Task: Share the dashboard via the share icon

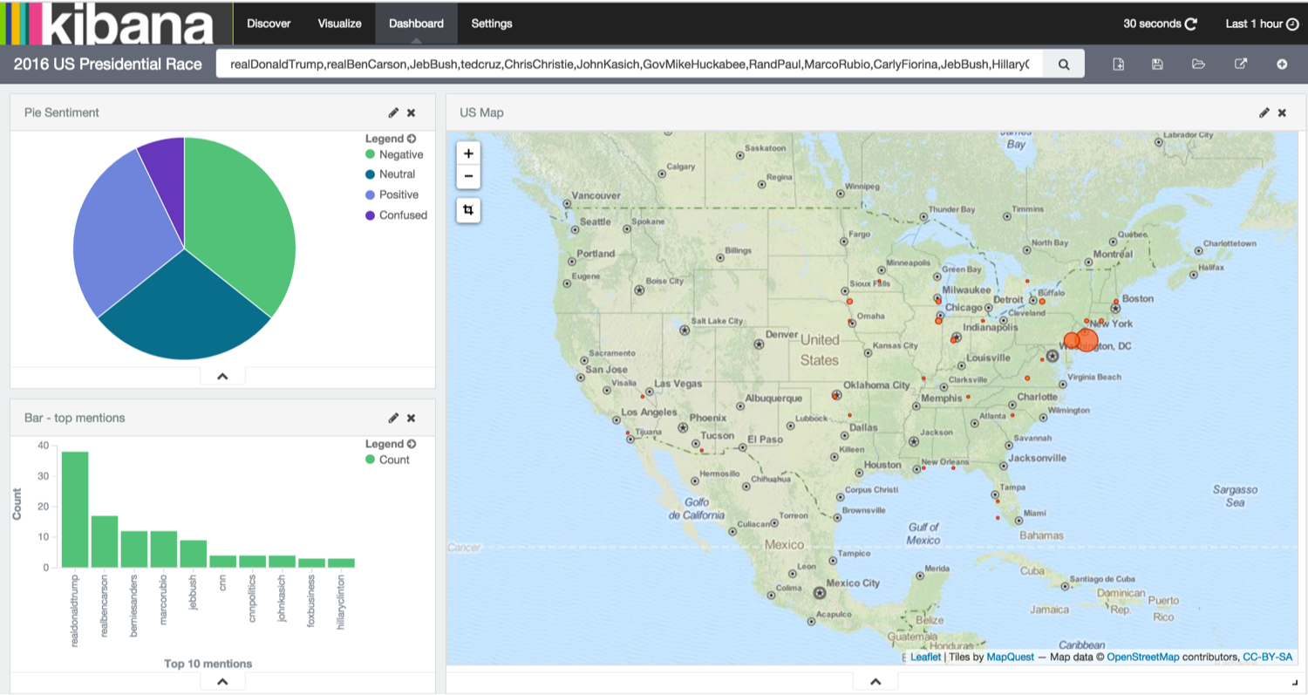Action: point(1241,64)
